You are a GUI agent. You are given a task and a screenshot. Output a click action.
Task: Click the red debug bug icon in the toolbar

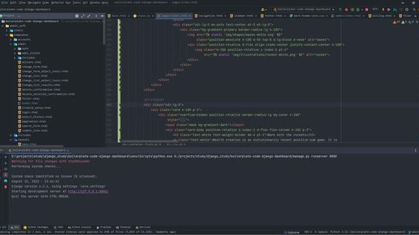pos(346,9)
